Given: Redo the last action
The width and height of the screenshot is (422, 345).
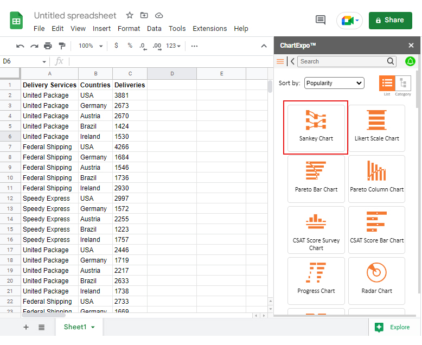Looking at the screenshot, I should (x=34, y=46).
